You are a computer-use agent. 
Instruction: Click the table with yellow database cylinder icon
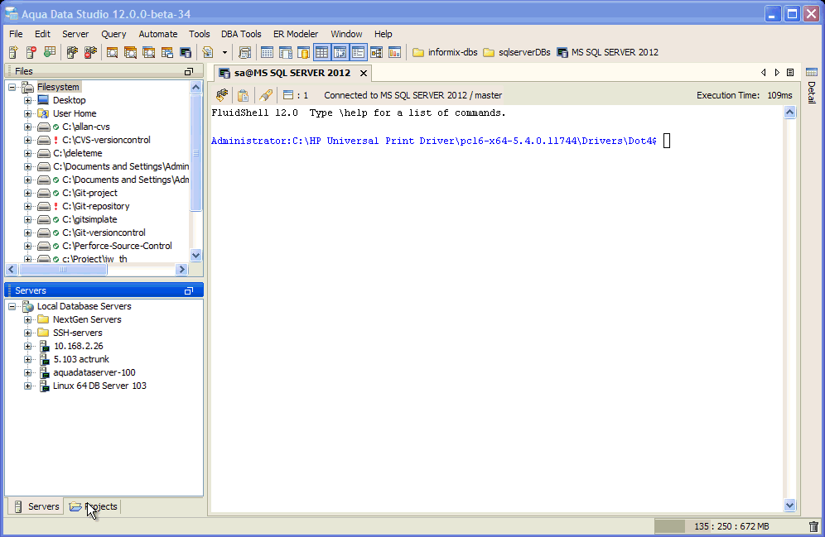click(x=304, y=52)
